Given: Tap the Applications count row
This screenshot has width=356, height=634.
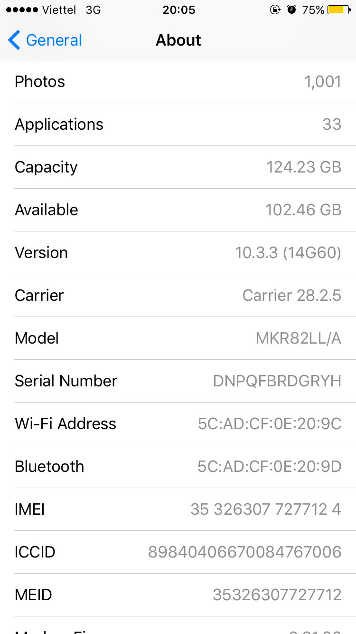Looking at the screenshot, I should pyautogui.click(x=178, y=125).
